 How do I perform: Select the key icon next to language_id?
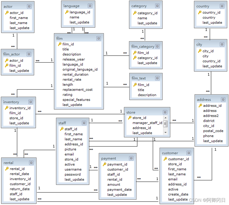[67, 12]
